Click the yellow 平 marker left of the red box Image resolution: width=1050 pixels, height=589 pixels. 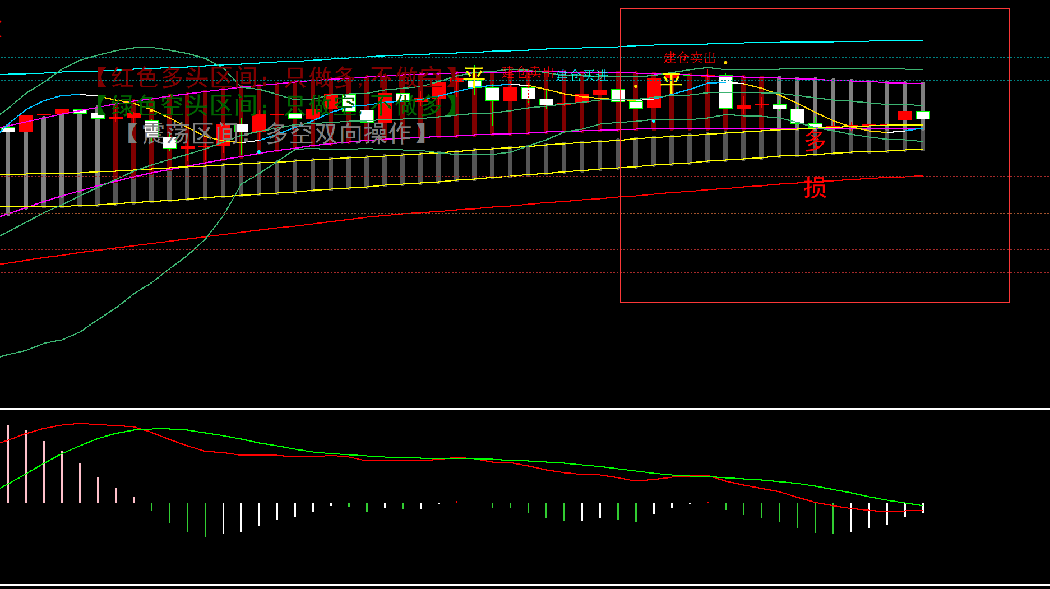click(474, 77)
